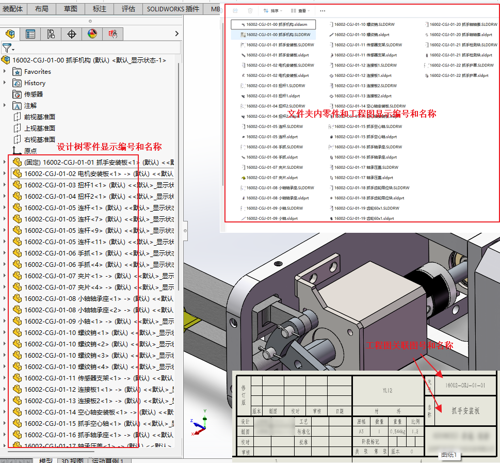Open the 查看 view dropdown
500x463 pixels.
click(301, 10)
